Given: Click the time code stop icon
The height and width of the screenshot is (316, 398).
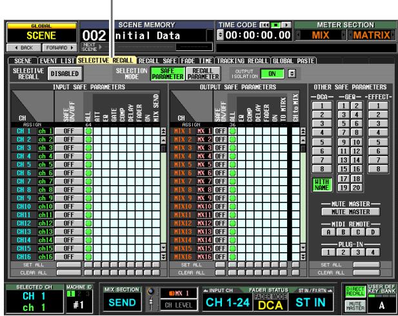Looking at the screenshot, I should pos(275,25).
